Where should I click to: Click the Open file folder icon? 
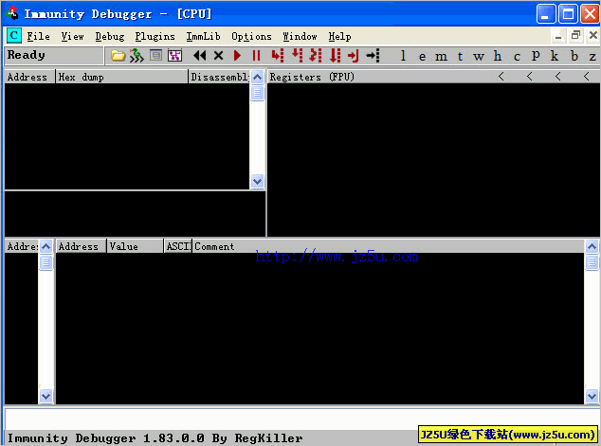(x=118, y=56)
